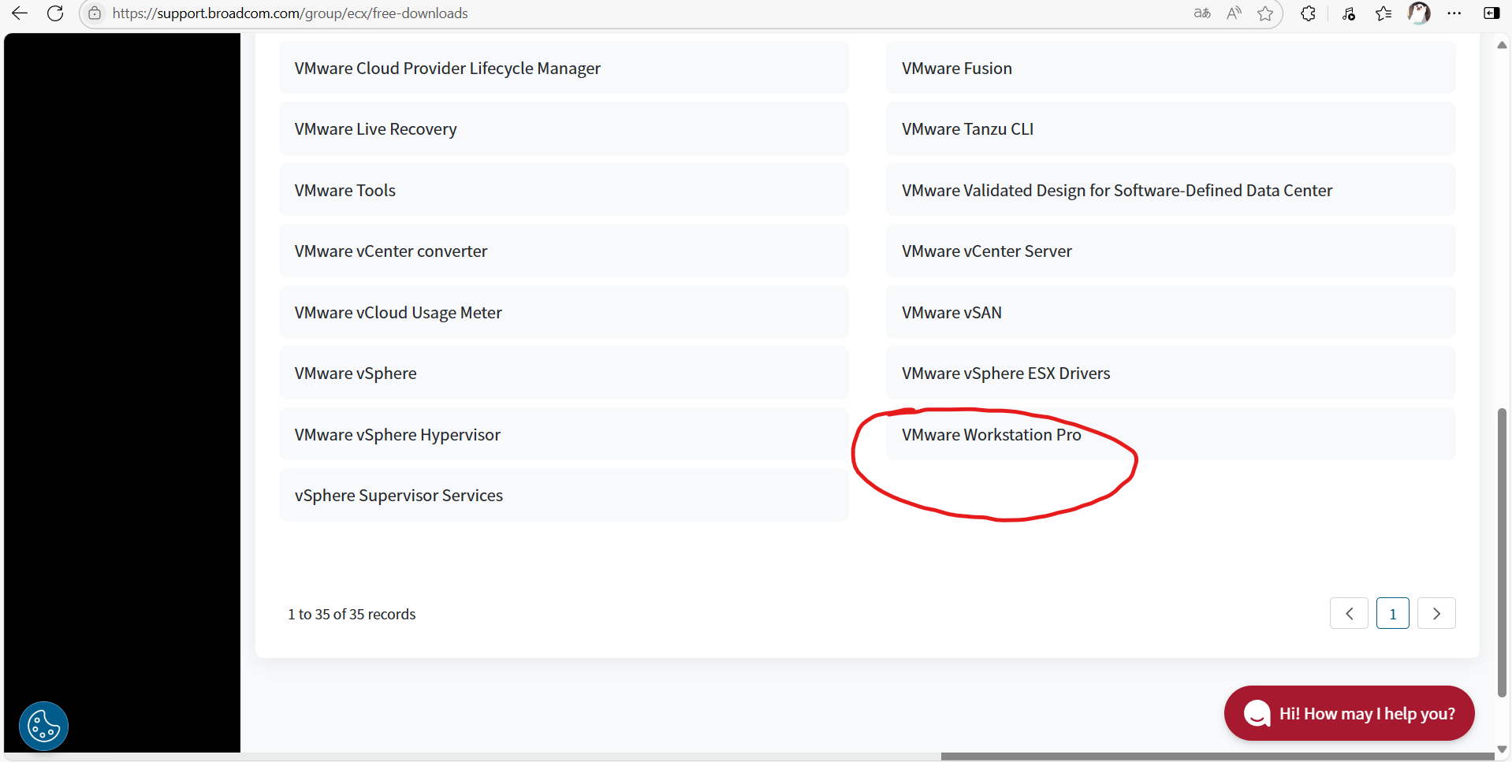View site information lock icon
The width and height of the screenshot is (1512, 762).
[95, 13]
